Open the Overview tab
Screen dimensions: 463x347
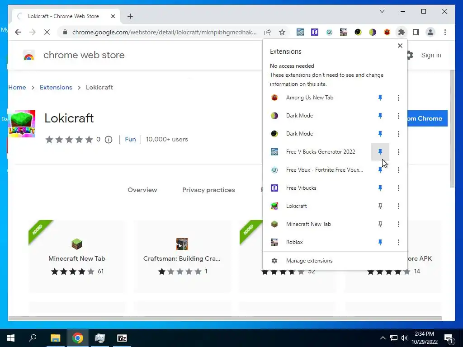point(142,190)
